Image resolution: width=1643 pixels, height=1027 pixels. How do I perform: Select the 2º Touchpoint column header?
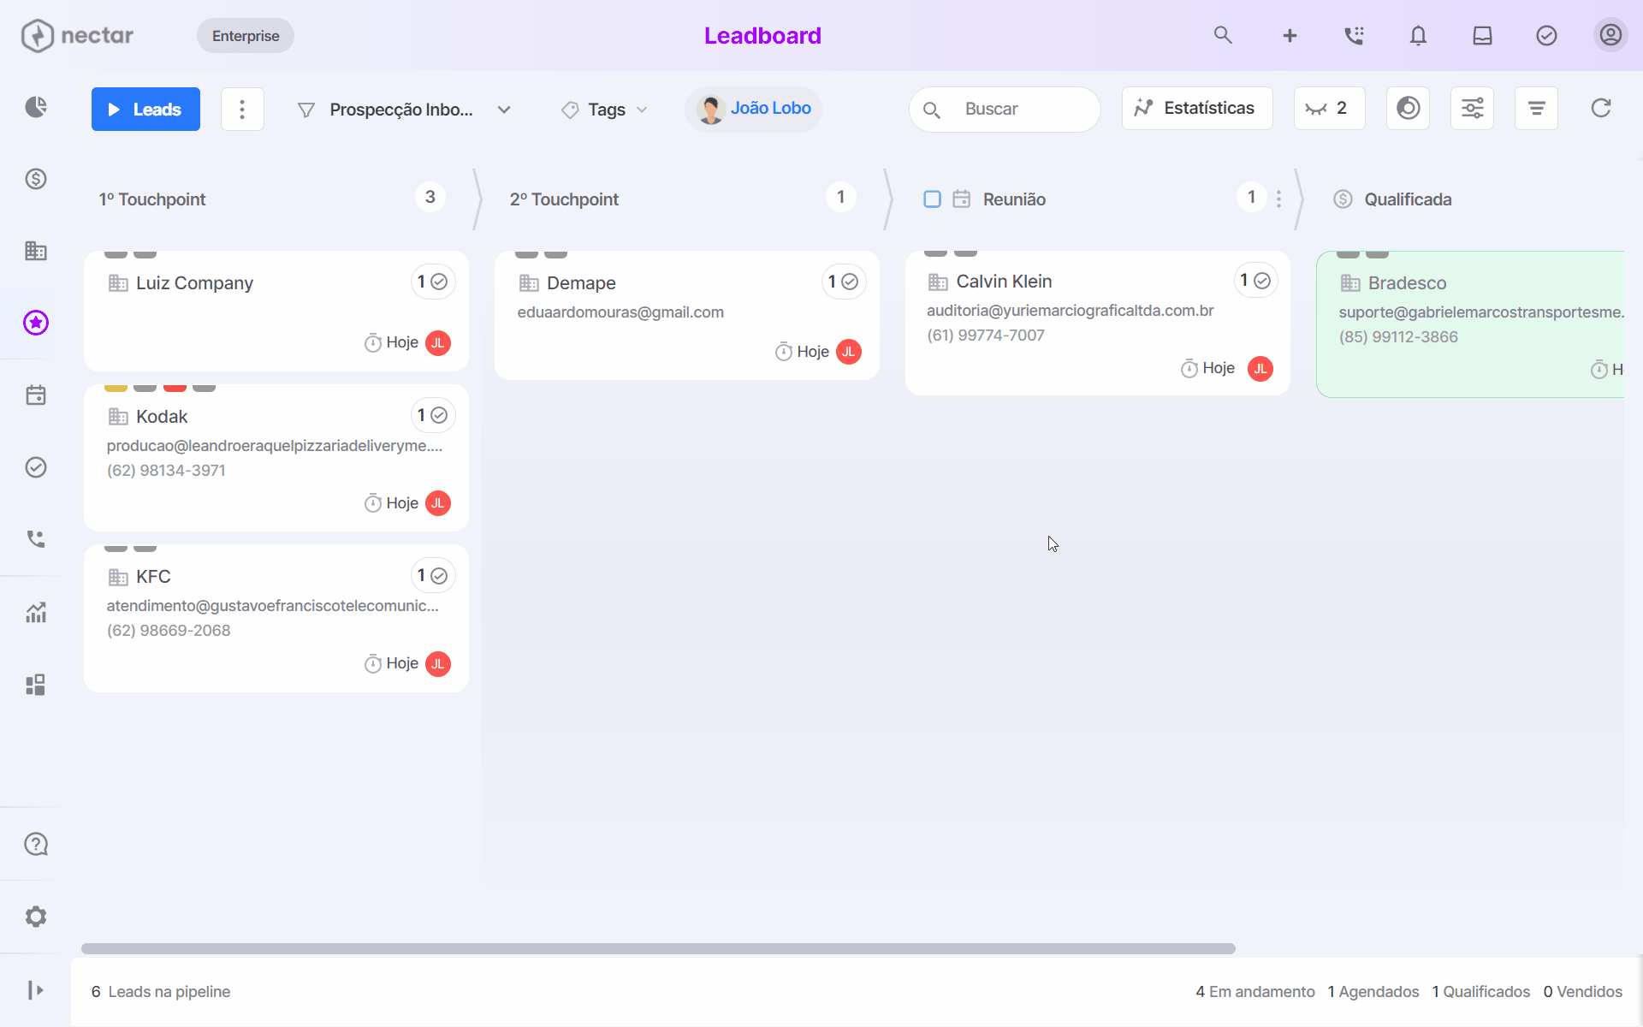[564, 199]
